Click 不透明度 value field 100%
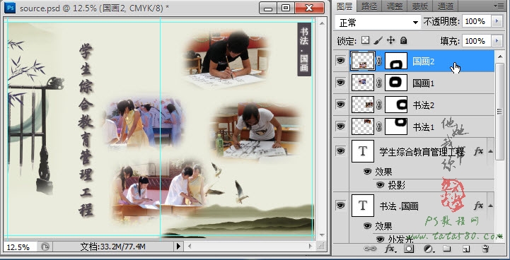 click(477, 21)
